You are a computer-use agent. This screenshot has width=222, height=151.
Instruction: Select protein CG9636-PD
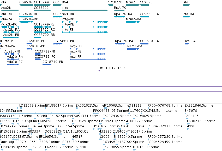coord(29,49)
